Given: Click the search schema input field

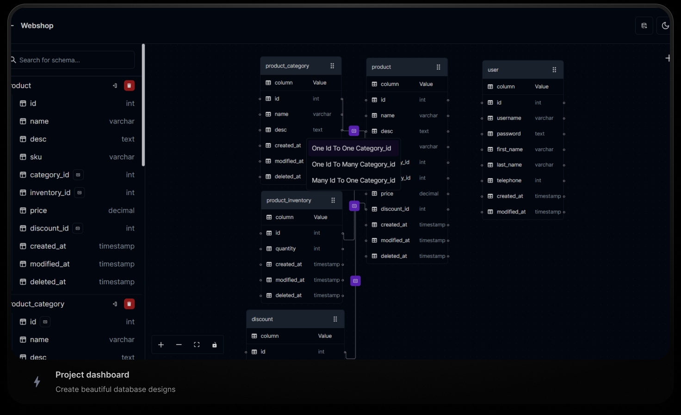Looking at the screenshot, I should click(73, 60).
